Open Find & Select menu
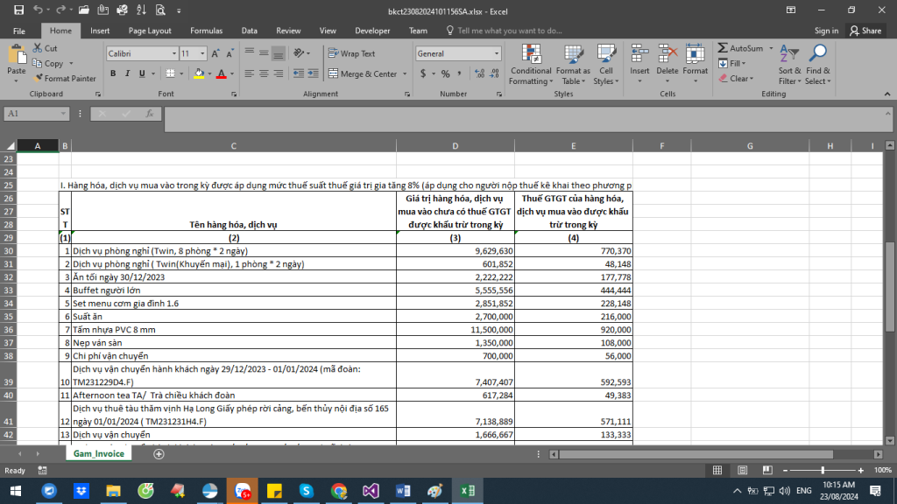Image resolution: width=897 pixels, height=504 pixels. click(817, 65)
